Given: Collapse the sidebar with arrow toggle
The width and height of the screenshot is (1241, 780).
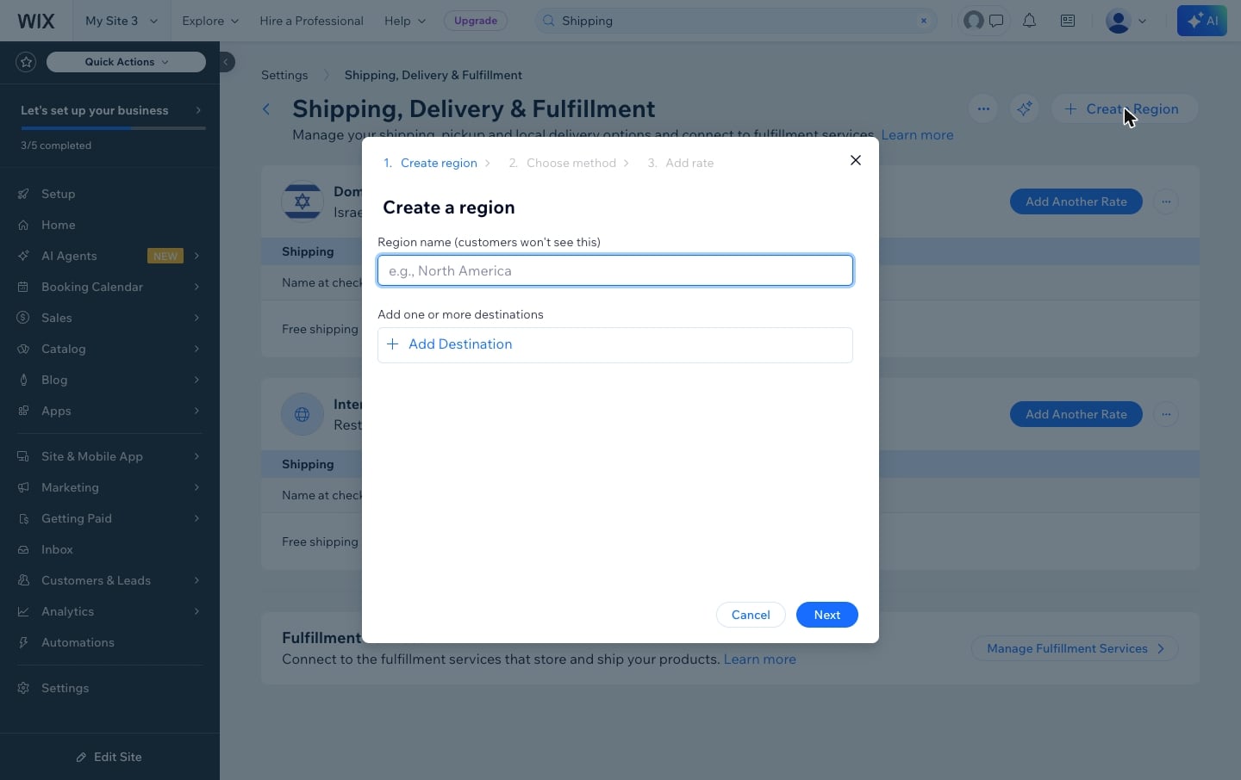Looking at the screenshot, I should (225, 62).
